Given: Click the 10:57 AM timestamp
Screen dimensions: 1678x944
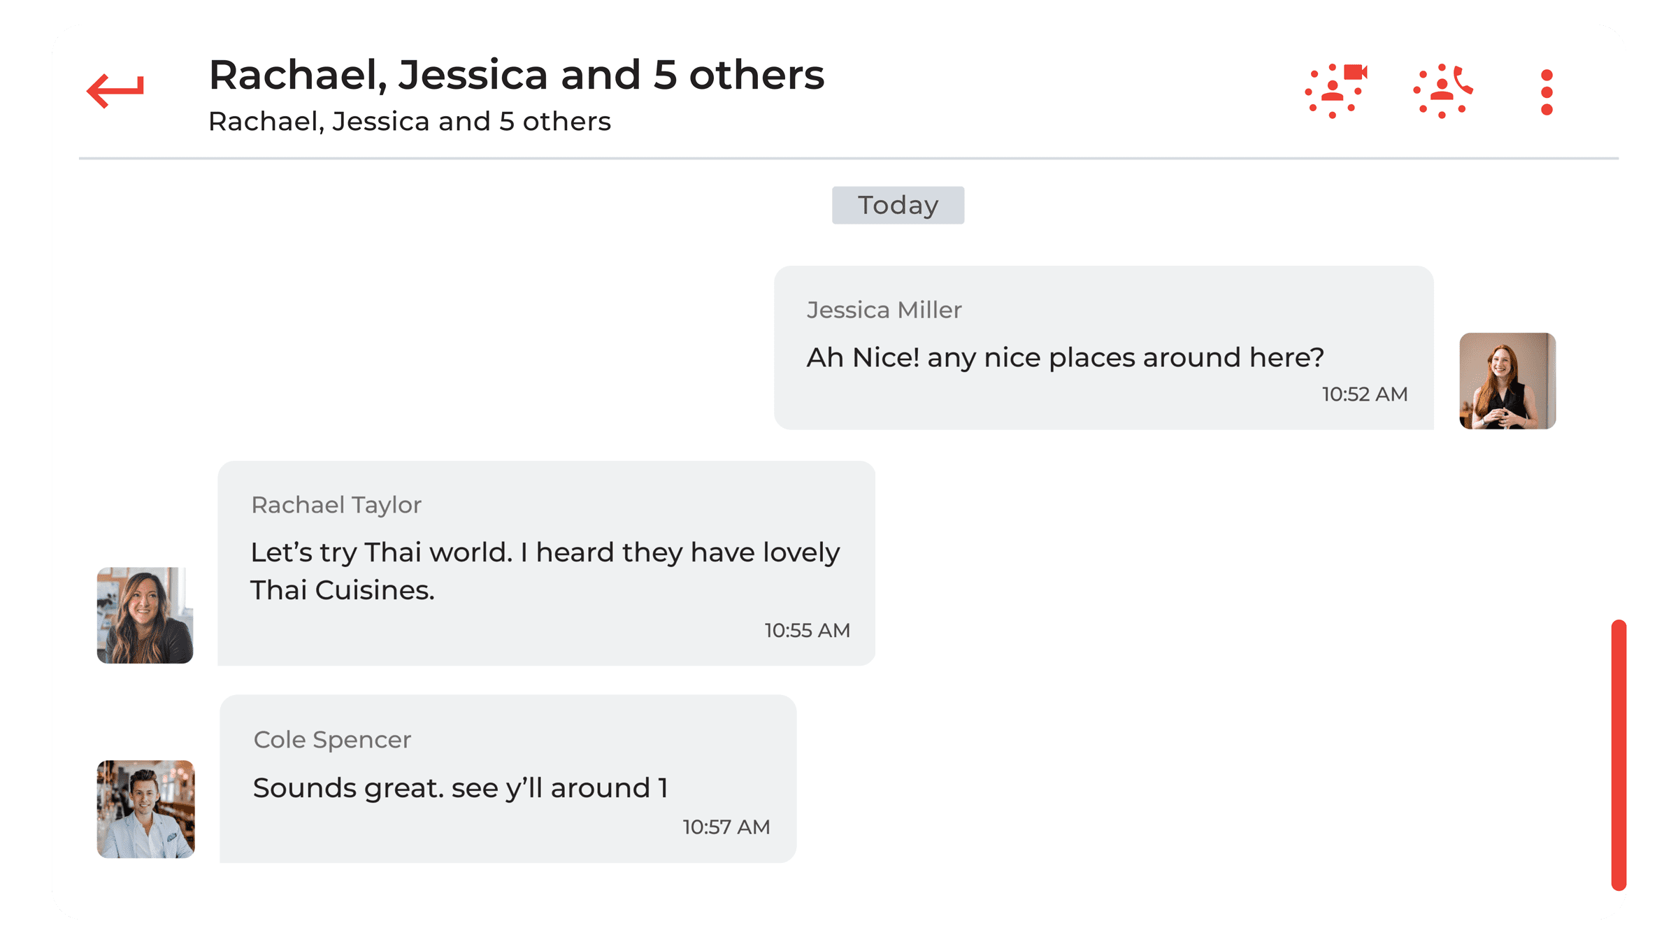Looking at the screenshot, I should [726, 827].
